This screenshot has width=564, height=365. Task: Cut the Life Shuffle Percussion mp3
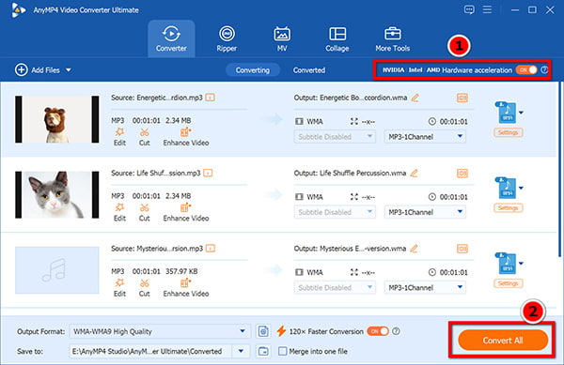tap(144, 212)
